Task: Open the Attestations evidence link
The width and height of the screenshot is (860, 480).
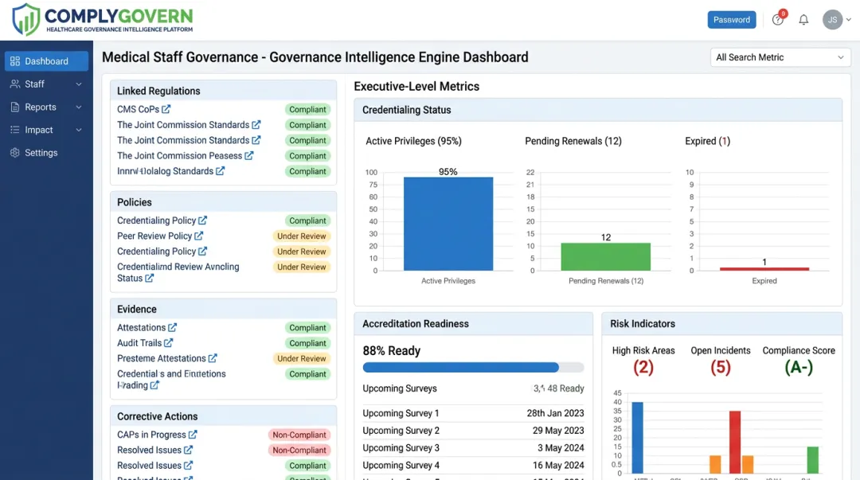Action: click(x=141, y=327)
